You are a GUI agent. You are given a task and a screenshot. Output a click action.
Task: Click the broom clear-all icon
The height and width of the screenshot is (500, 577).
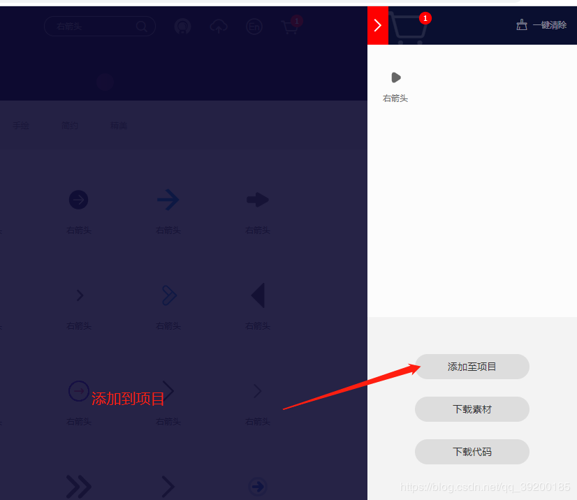(521, 25)
